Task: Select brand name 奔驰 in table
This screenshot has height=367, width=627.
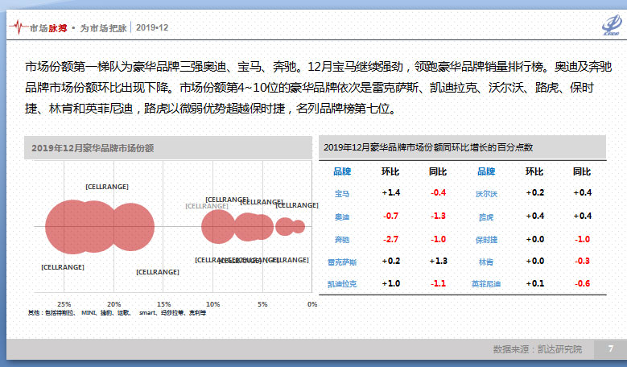Action: pos(342,240)
